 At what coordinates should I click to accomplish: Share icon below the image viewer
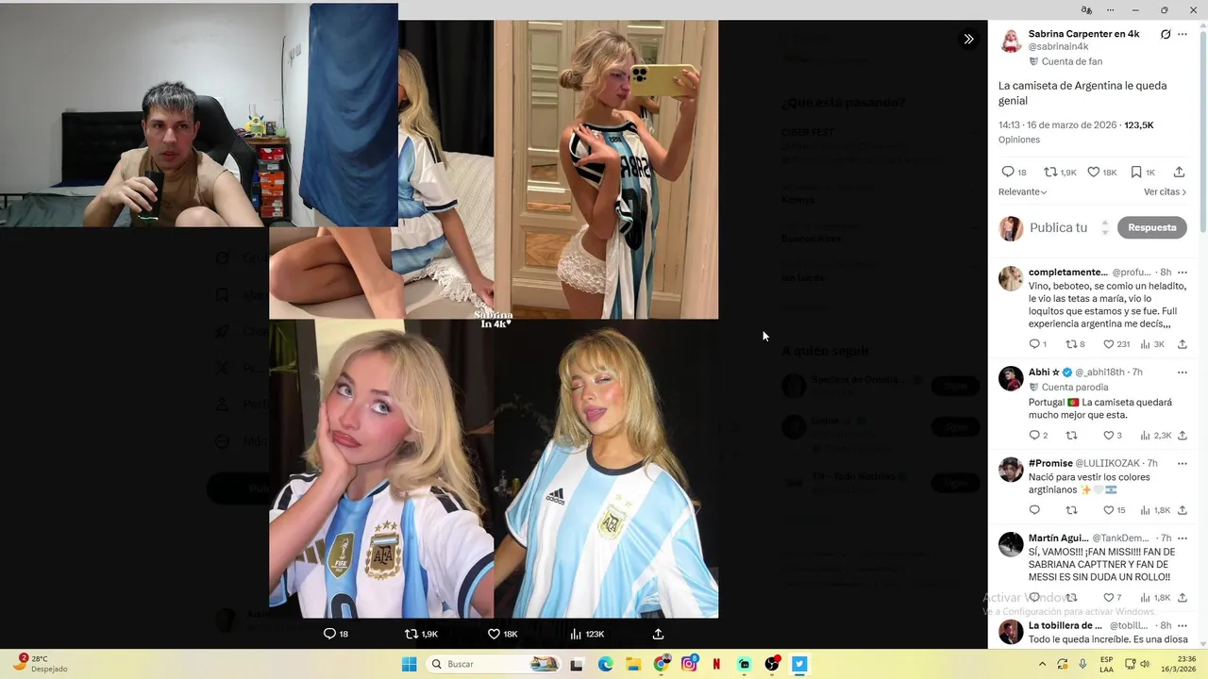659,634
